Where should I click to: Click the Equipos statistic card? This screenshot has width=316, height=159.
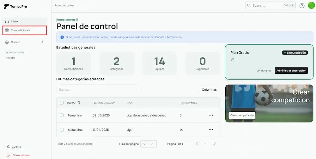tap(159, 63)
